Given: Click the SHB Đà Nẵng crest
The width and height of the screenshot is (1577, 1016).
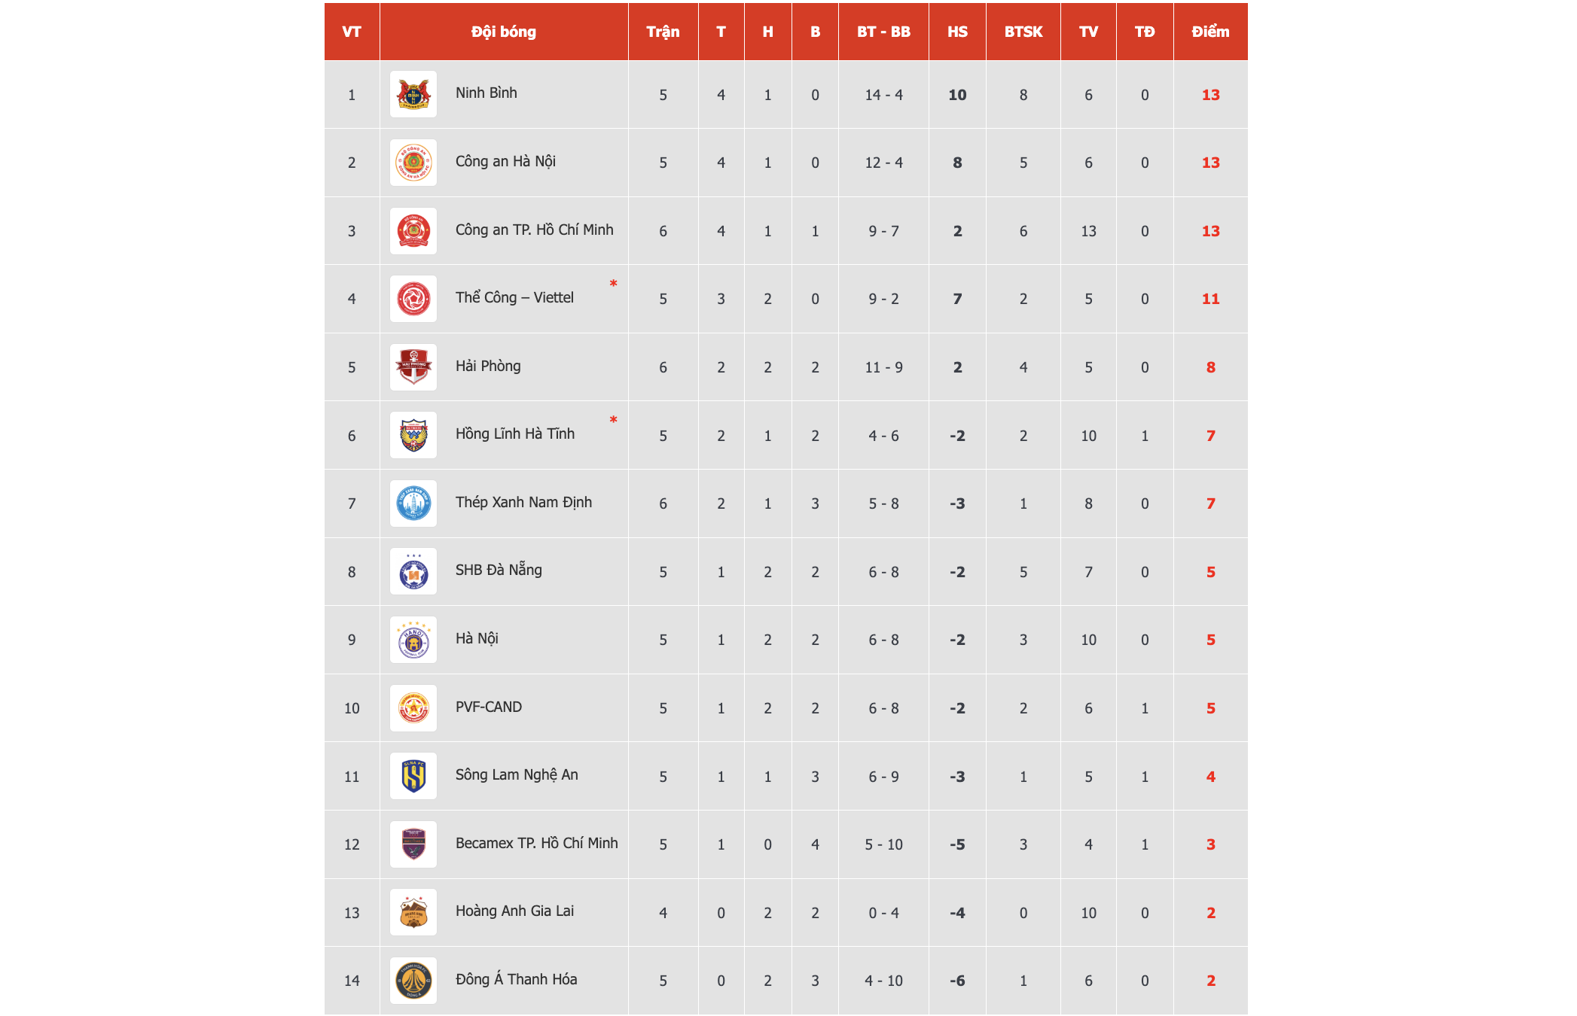Looking at the screenshot, I should (413, 572).
